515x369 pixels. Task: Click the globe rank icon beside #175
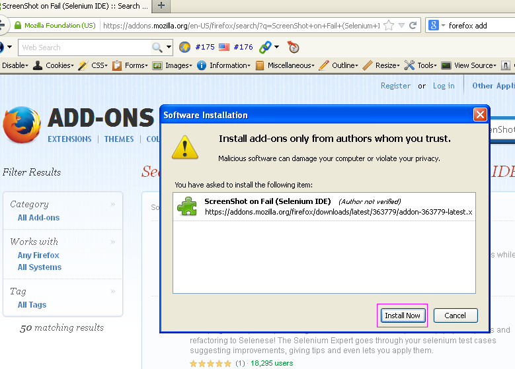(185, 48)
